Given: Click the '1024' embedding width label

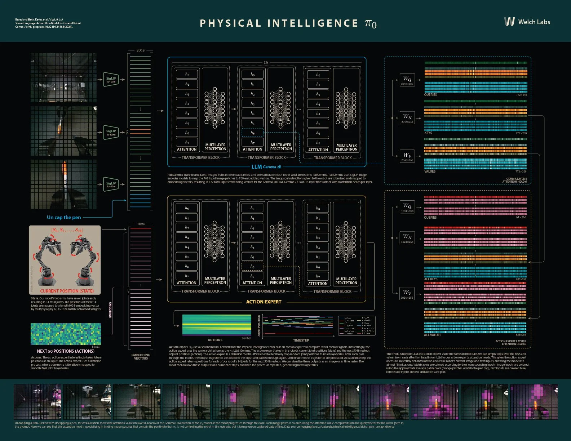Looking at the screenshot, I should 141,224.
